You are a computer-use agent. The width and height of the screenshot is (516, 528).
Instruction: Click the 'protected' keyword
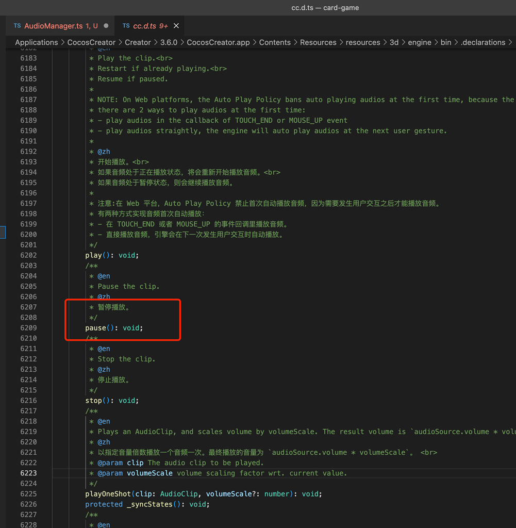click(x=104, y=504)
